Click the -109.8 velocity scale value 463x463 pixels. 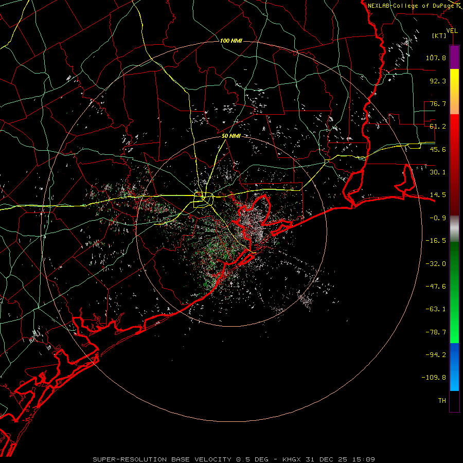(434, 378)
